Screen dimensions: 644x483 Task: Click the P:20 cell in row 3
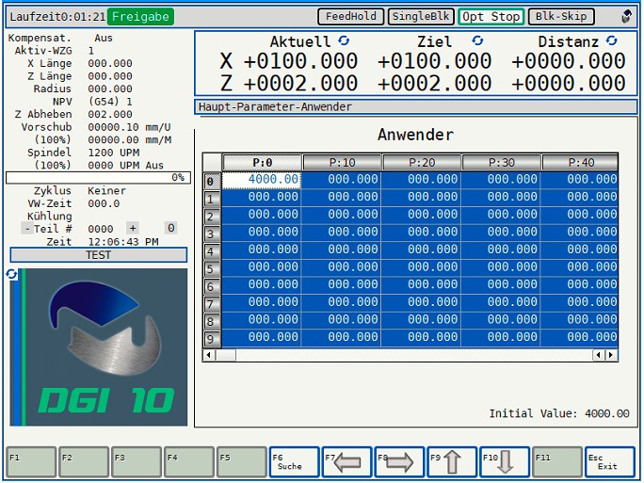point(421,232)
